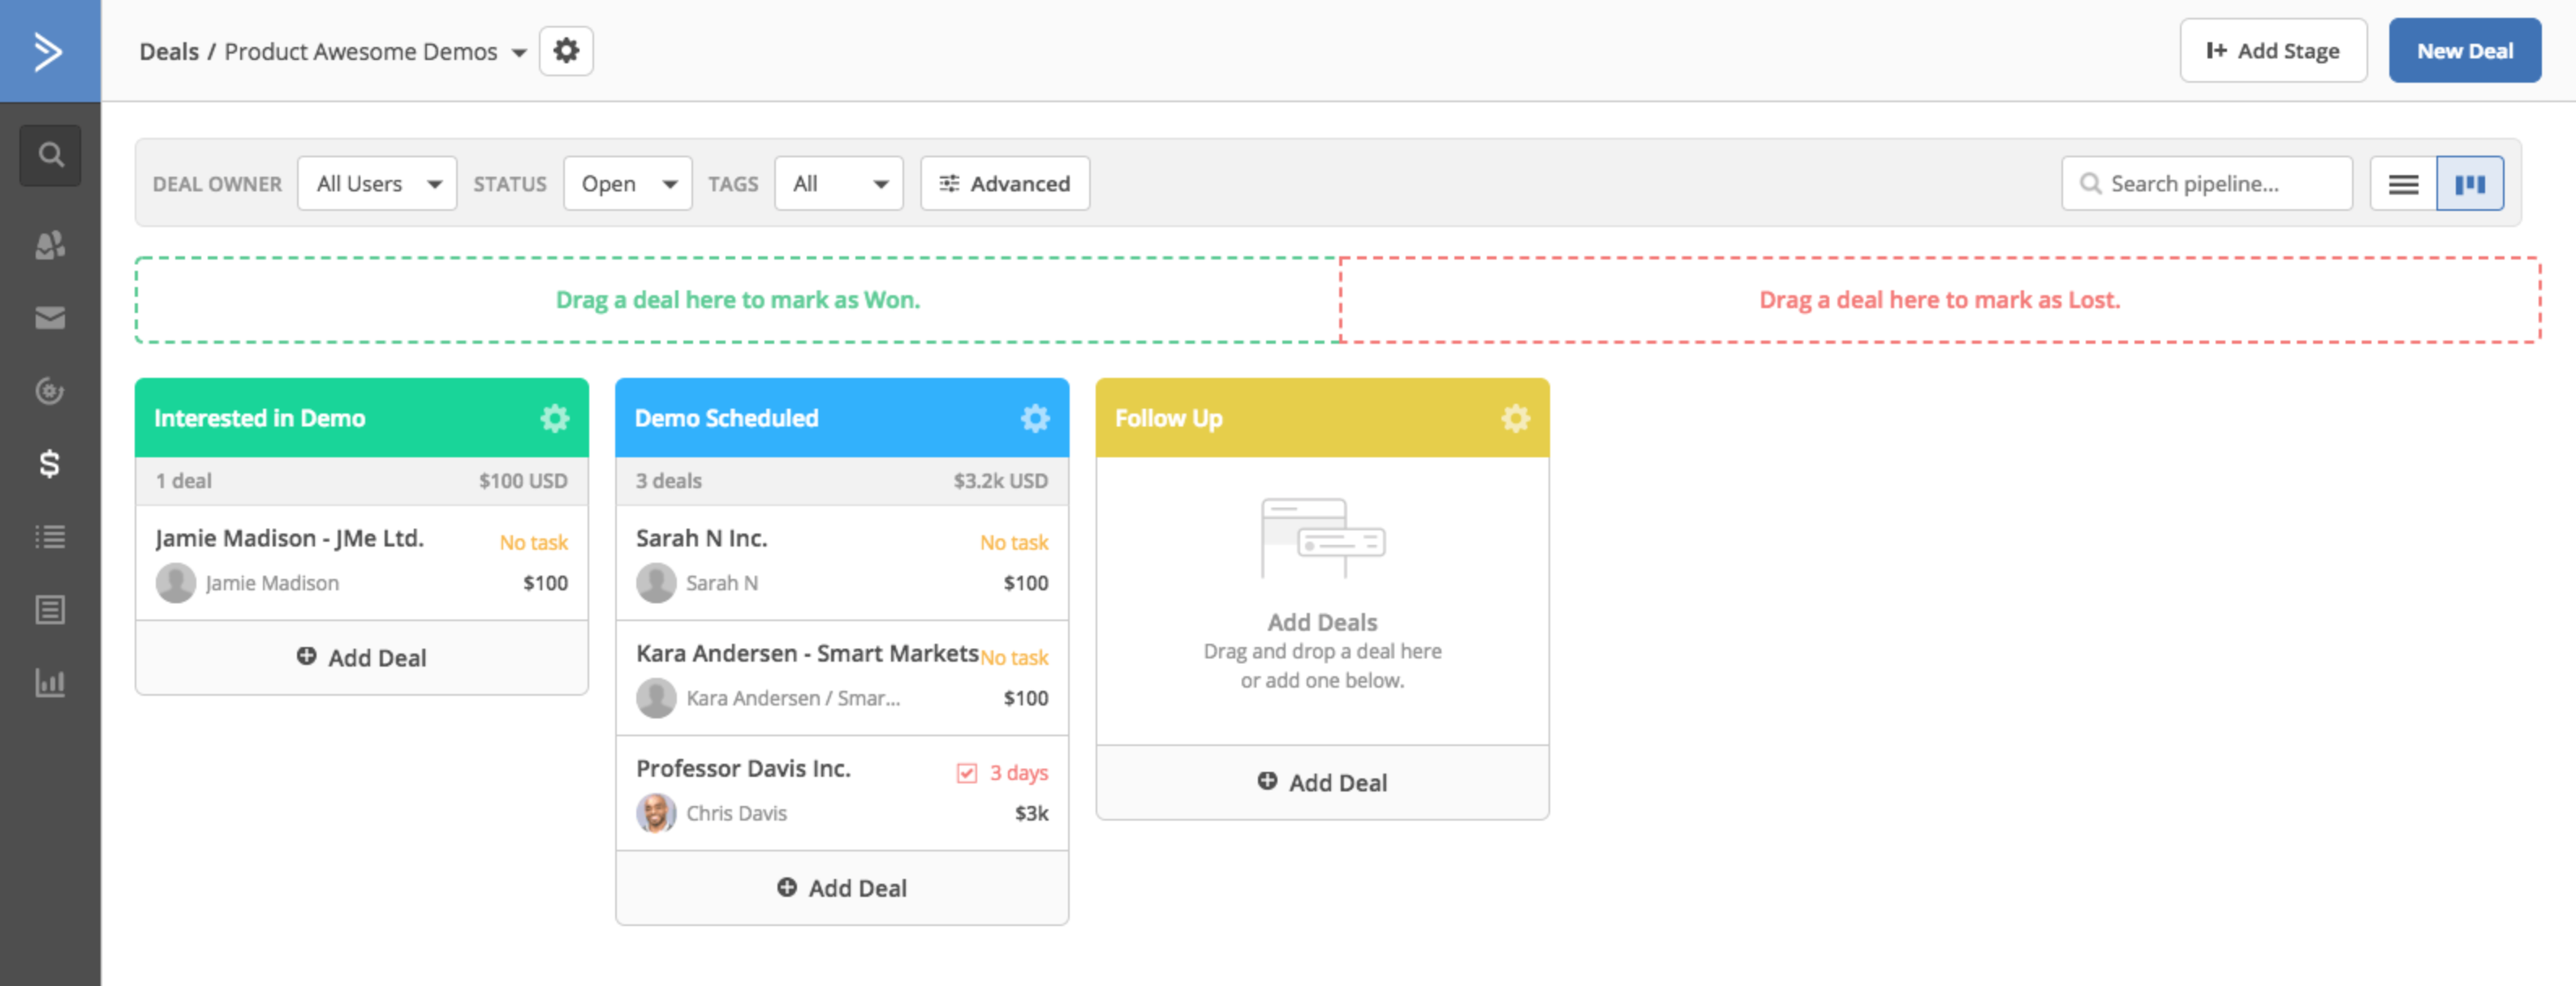Open the Tags filter dropdown
The image size is (2576, 986).
click(x=836, y=182)
